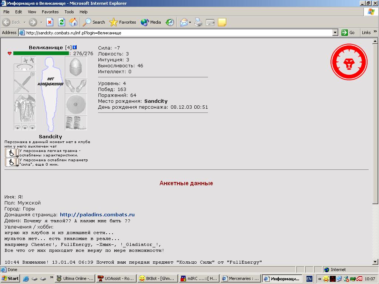
Task: Open the Favorites menu
Action: [x=50, y=12]
